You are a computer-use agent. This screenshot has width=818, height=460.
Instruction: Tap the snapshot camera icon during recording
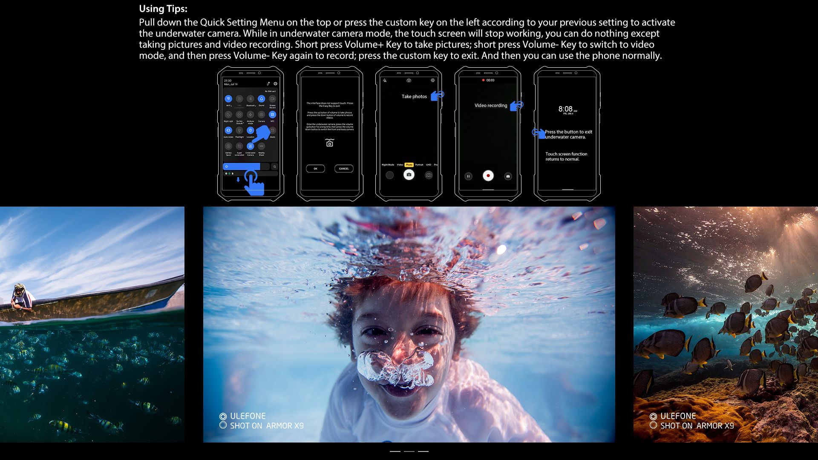pyautogui.click(x=508, y=176)
